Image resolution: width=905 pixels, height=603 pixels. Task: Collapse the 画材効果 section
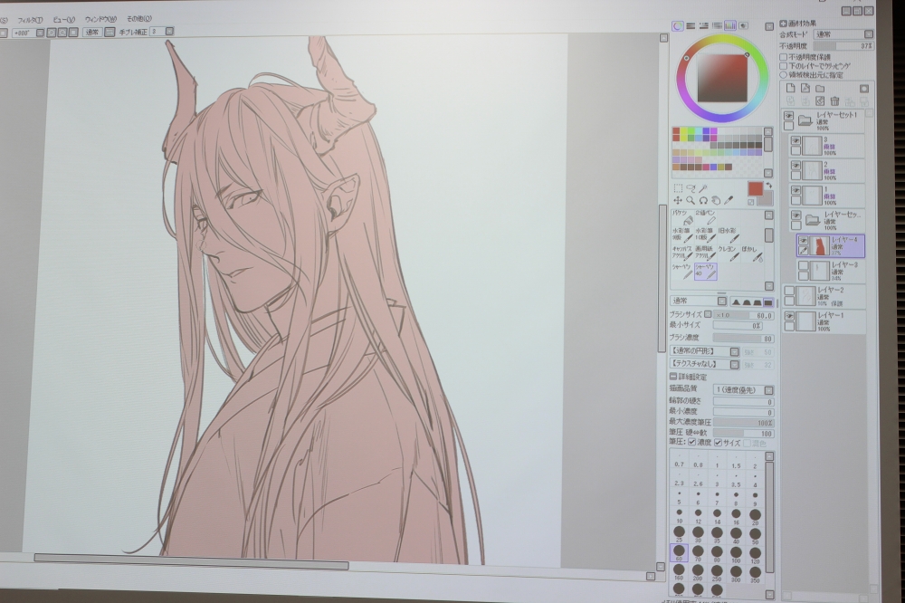783,24
